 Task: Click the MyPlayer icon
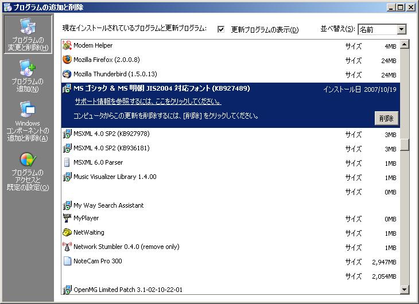67,218
